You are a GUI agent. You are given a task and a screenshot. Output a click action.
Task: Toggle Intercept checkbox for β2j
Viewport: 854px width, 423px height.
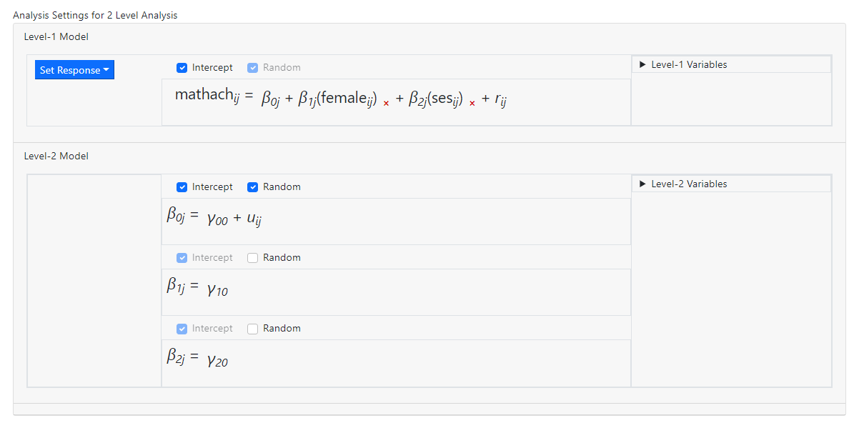pyautogui.click(x=182, y=329)
